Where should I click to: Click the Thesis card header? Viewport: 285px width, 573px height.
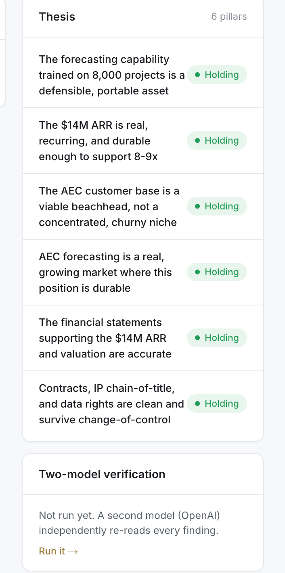[143, 17]
